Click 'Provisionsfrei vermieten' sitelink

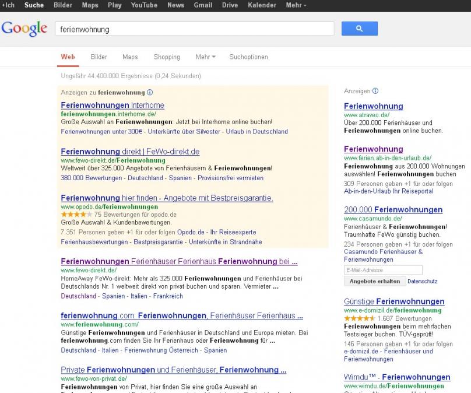(230, 178)
